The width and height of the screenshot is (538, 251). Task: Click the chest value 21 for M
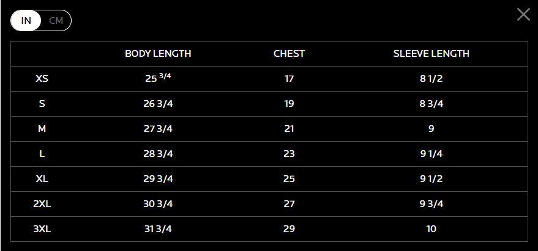coord(289,129)
